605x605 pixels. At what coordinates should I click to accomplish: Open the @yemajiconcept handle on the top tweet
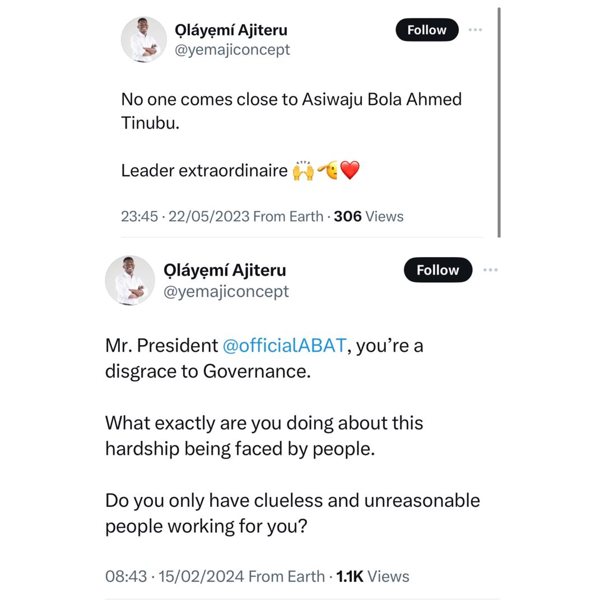pyautogui.click(x=232, y=49)
